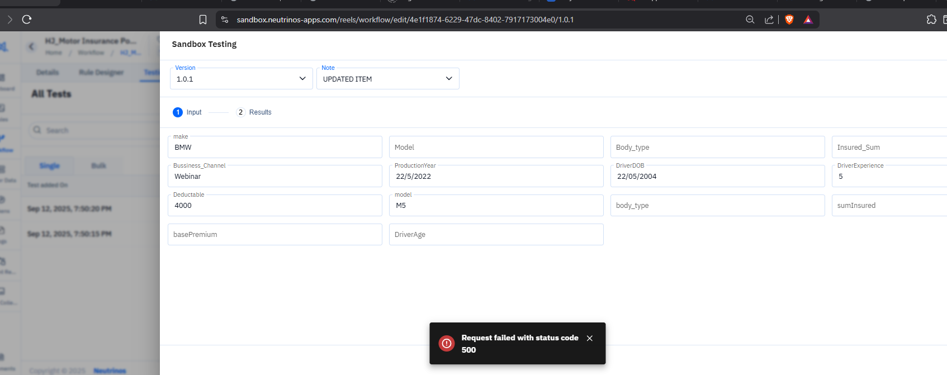
Task: Click the zoom magnifier icon in address bar
Action: point(750,20)
